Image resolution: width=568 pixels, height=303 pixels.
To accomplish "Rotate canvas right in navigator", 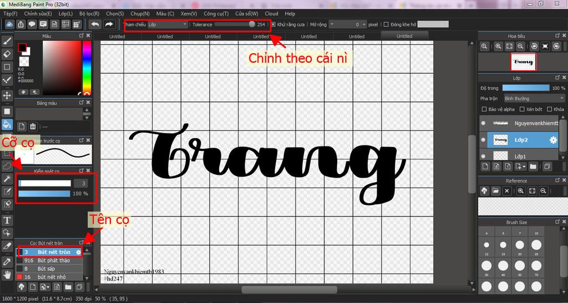I will click(556, 47).
